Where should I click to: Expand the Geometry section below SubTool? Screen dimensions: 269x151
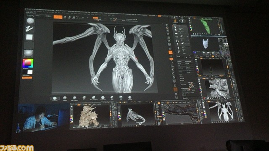186,98
